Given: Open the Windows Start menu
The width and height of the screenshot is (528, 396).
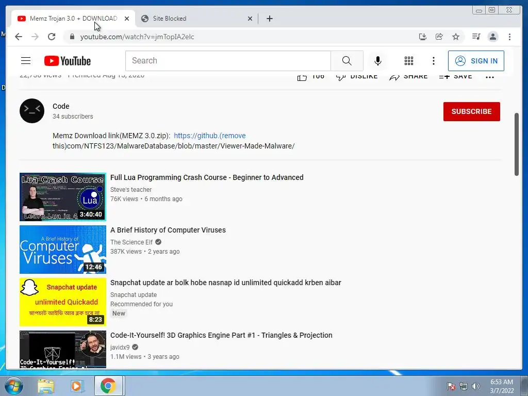Looking at the screenshot, I should pos(14,386).
